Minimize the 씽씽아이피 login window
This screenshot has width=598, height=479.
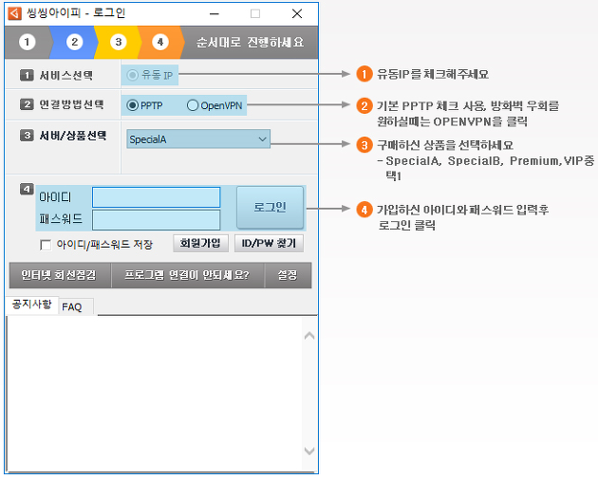pos(215,13)
